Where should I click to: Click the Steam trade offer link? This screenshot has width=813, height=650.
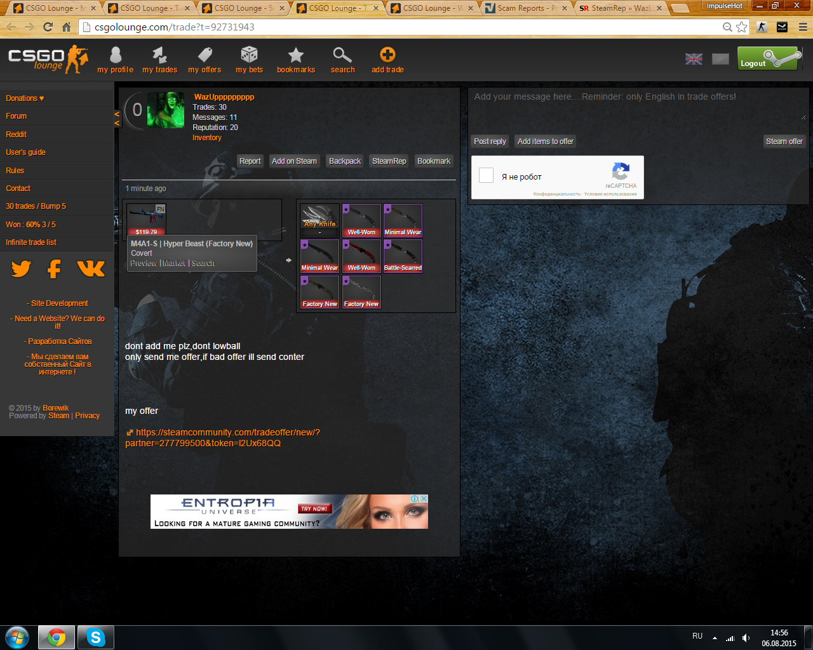[x=222, y=437]
